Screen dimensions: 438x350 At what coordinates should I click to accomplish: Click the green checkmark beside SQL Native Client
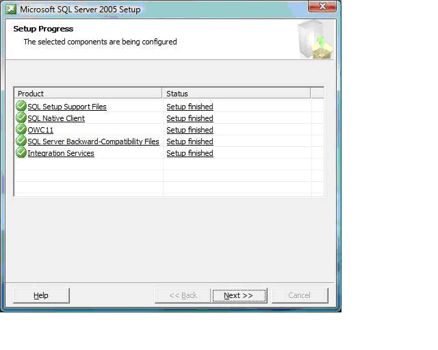(21, 118)
